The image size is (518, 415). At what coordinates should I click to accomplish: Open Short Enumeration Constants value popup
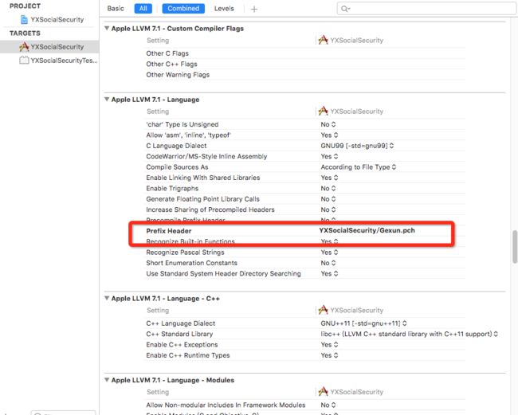pyautogui.click(x=328, y=263)
